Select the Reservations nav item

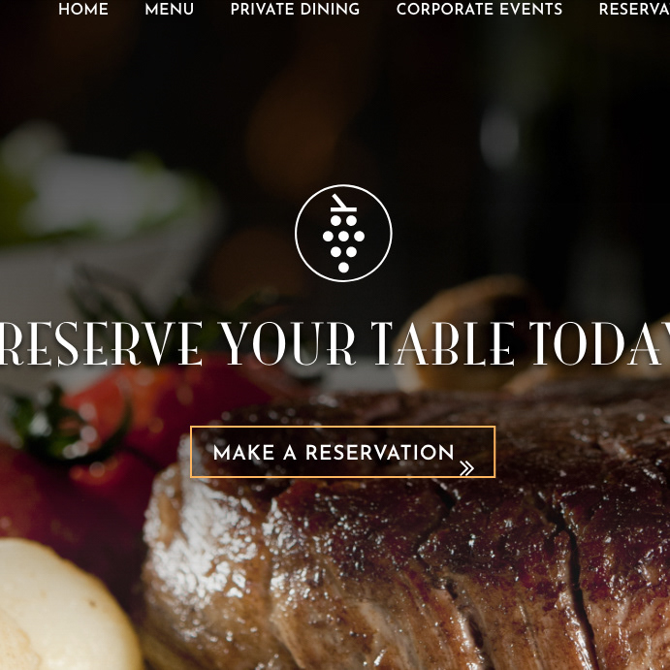(634, 10)
